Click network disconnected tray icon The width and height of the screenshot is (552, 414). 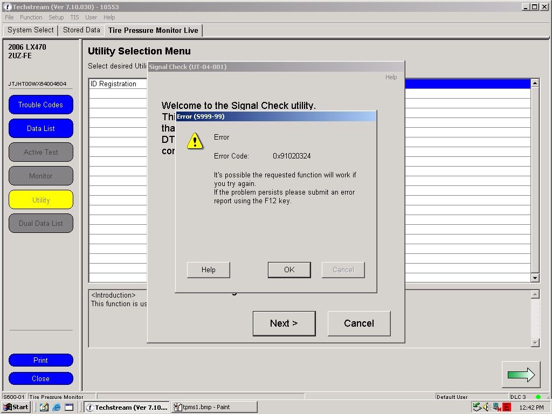point(497,408)
